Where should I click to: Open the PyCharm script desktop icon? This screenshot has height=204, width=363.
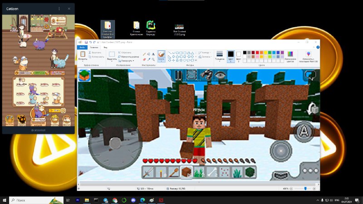point(151,28)
